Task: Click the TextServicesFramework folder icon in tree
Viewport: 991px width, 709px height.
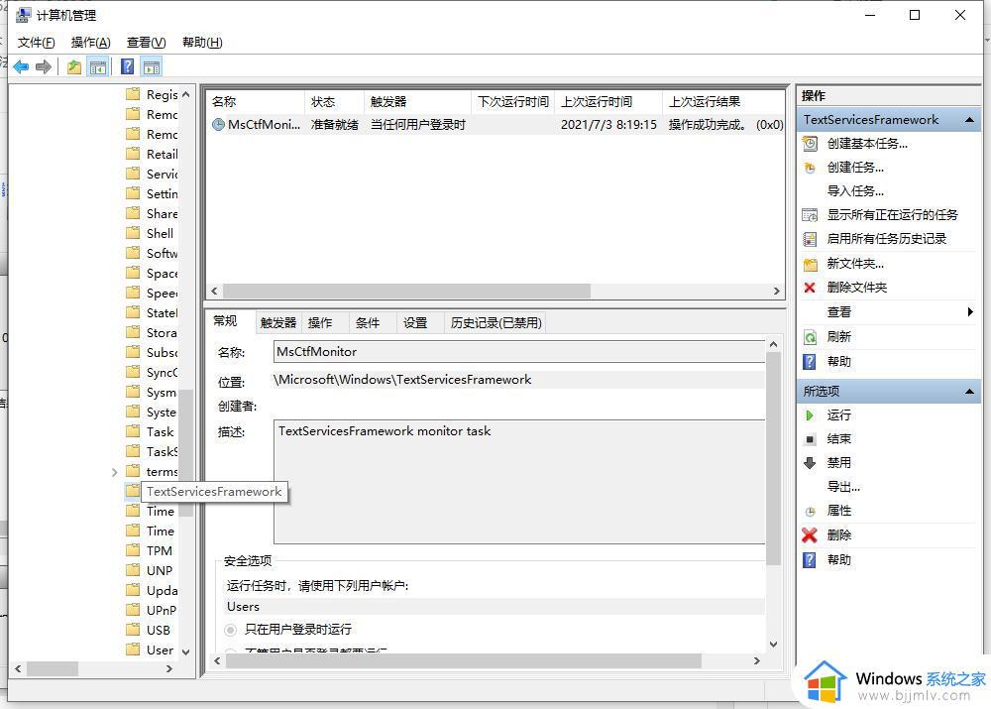Action: (133, 491)
